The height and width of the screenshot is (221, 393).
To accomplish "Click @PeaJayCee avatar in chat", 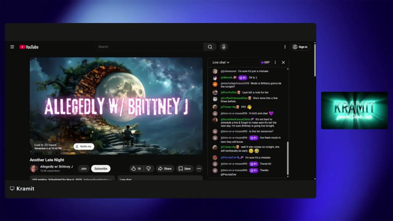I will click(x=215, y=157).
